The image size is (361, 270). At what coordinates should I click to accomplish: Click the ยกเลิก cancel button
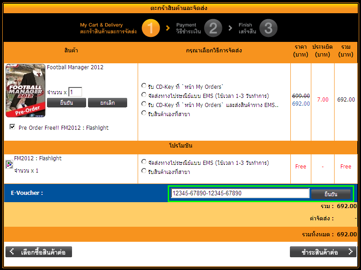108,102
